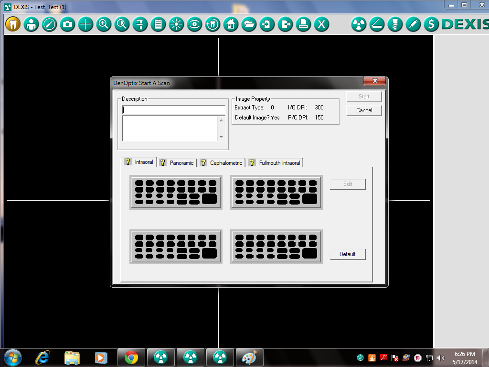Click the import arrow-into-box icon
Screen dimensions: 489x367
click(x=267, y=24)
